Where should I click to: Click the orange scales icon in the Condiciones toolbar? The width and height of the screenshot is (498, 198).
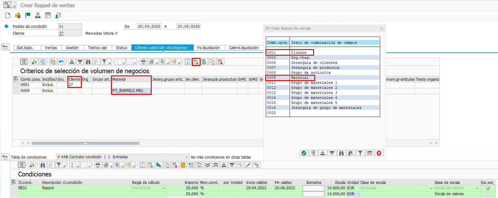coord(183,165)
